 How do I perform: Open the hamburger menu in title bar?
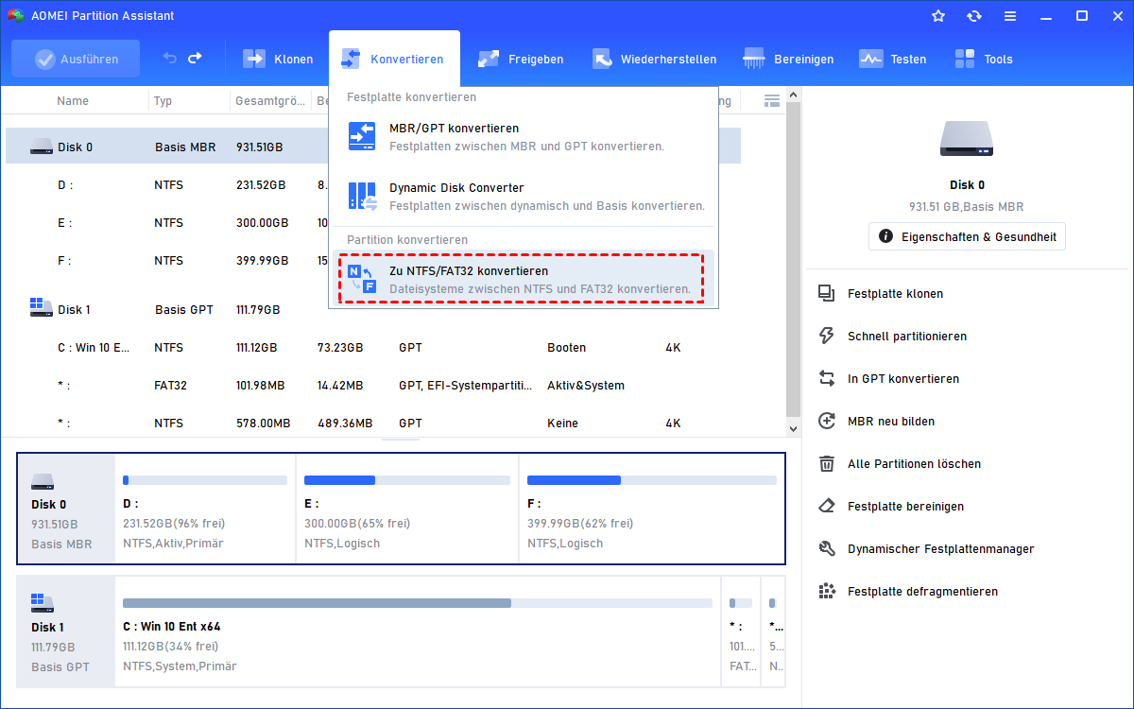1010,16
